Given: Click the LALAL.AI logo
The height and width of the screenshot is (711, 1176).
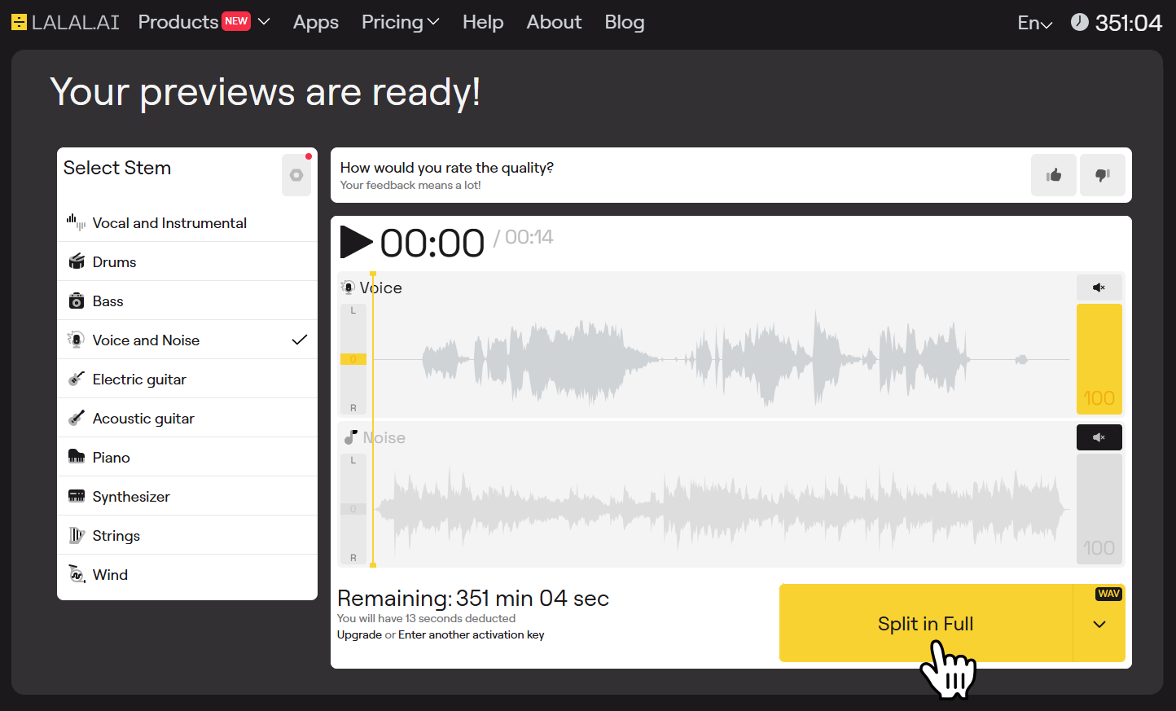Looking at the screenshot, I should click(x=65, y=22).
